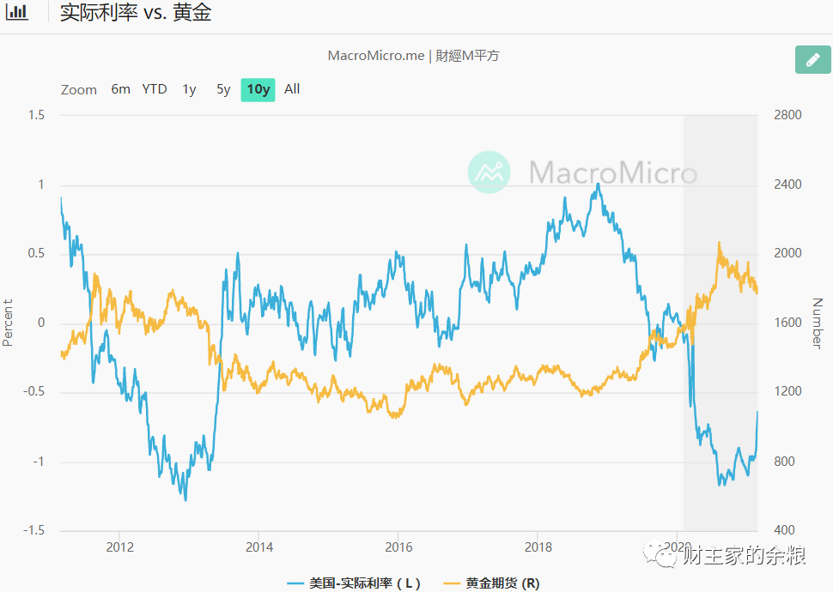Select the 6m tab
833x592 pixels.
pos(120,88)
